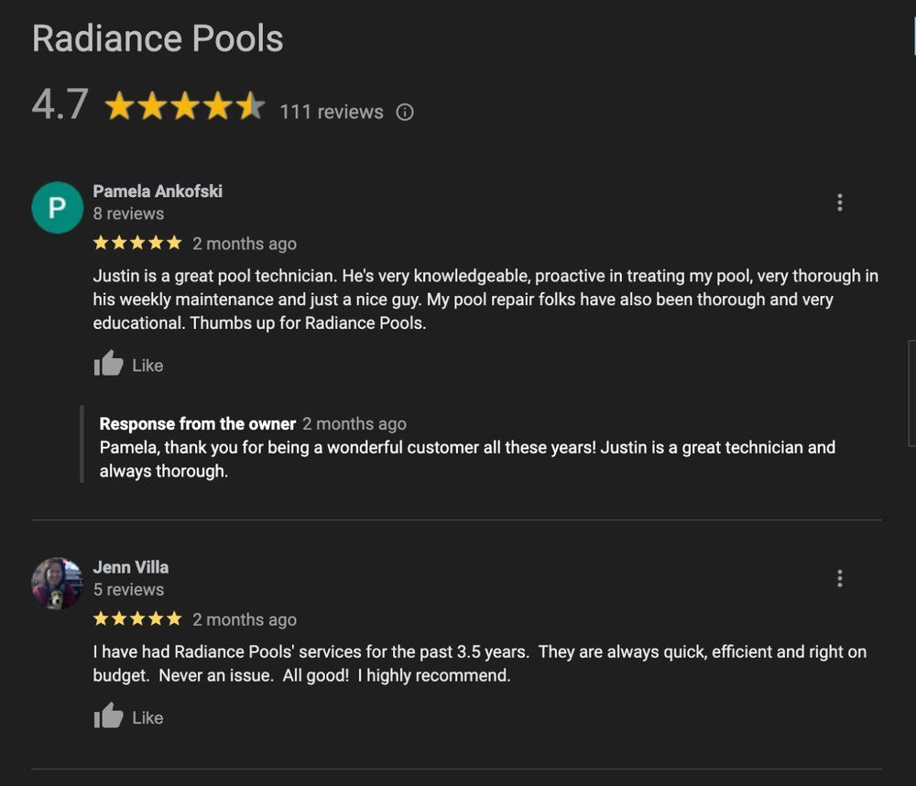916x786 pixels.
Task: Click the five-star rating on Pamela's review
Action: [x=137, y=243]
